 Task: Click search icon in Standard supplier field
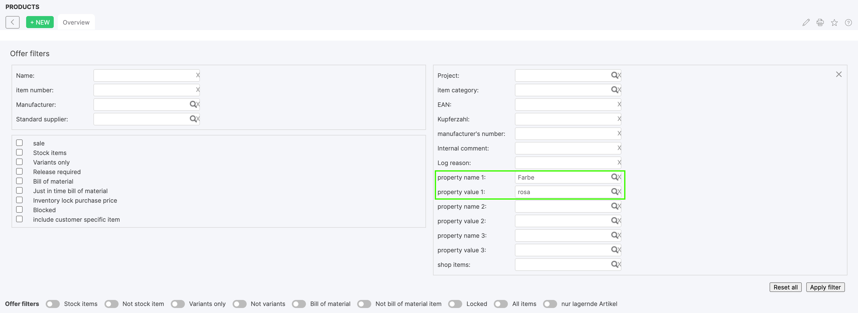coord(193,119)
